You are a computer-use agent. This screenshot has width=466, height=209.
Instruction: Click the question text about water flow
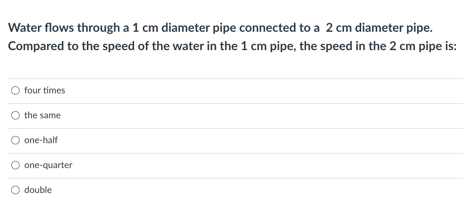tap(229, 37)
